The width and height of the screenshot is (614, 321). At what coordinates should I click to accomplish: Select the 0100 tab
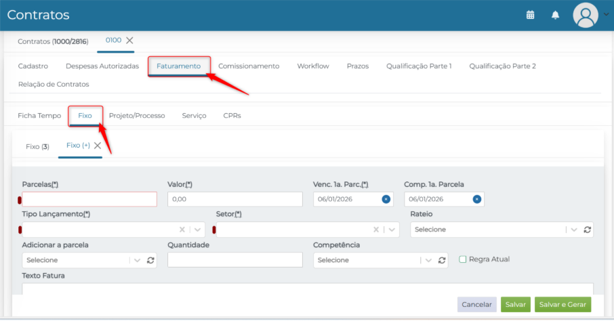tap(113, 41)
